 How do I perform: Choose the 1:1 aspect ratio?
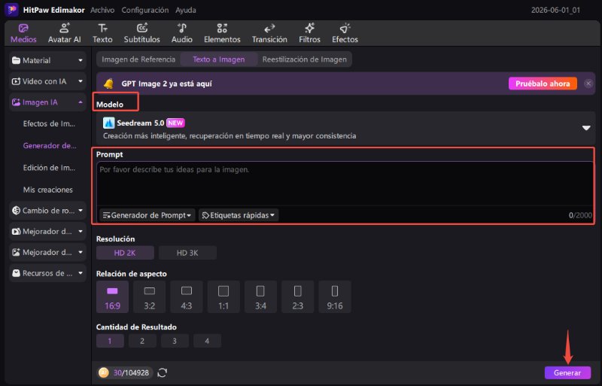pos(223,297)
